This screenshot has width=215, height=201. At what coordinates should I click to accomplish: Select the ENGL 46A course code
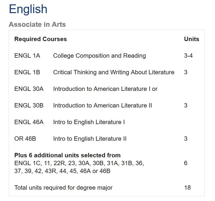[x=29, y=122]
